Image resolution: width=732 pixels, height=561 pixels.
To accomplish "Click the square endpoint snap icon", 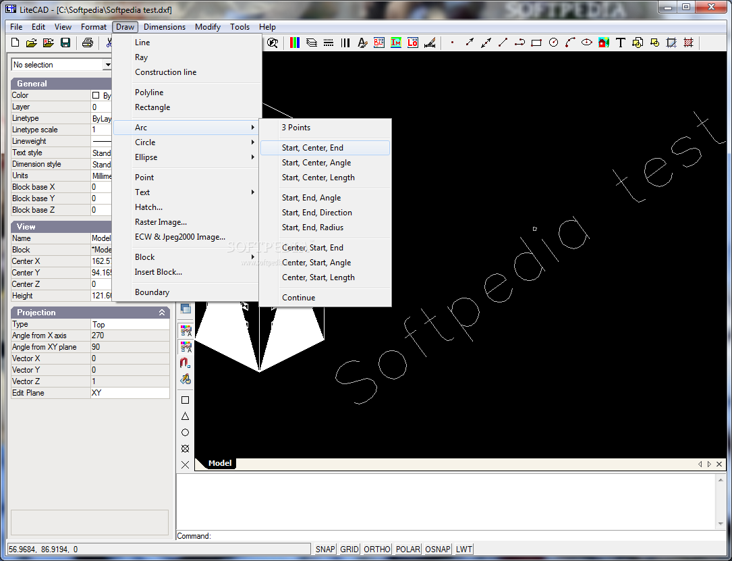I will click(186, 400).
